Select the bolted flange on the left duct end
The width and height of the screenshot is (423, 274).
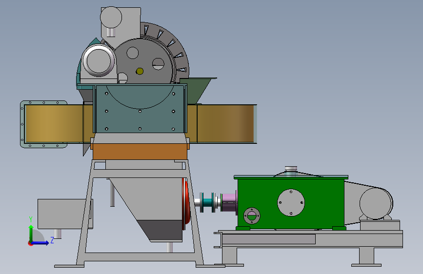pos(43,124)
